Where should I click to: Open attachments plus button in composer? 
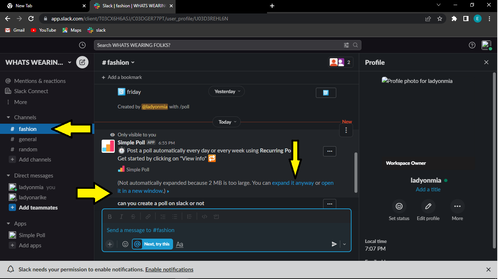click(110, 244)
